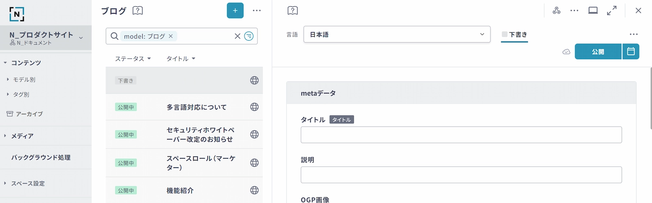The image size is (652, 203).
Task: Remove the model: ブログ filter chip
Action: pyautogui.click(x=171, y=36)
